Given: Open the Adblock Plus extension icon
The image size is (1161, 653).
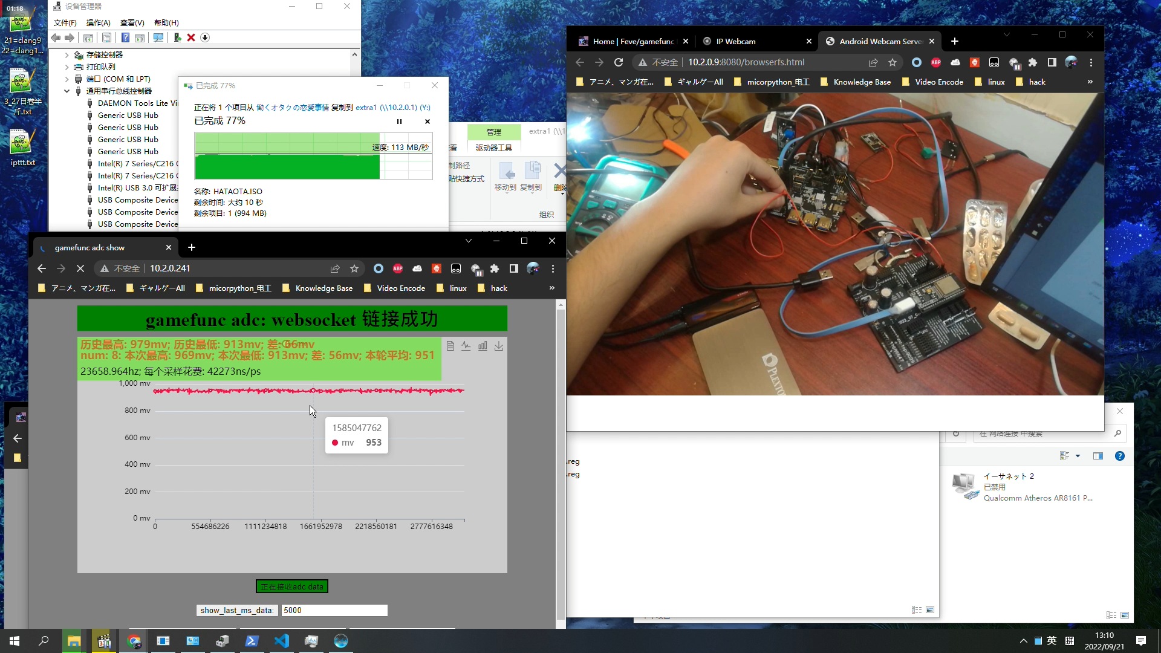Looking at the screenshot, I should coord(398,268).
